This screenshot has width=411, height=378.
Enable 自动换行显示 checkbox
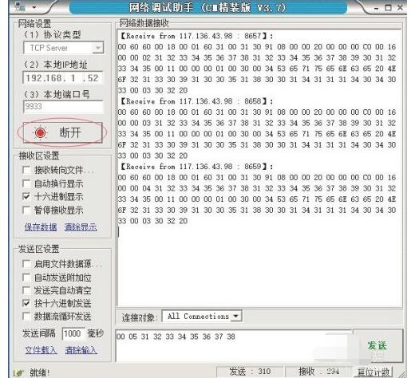coord(26,183)
